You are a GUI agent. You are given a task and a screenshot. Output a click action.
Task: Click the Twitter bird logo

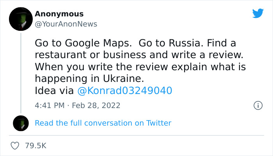point(258,13)
